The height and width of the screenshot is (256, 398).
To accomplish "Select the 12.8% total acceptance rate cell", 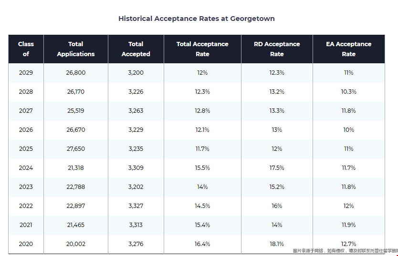I will click(202, 111).
